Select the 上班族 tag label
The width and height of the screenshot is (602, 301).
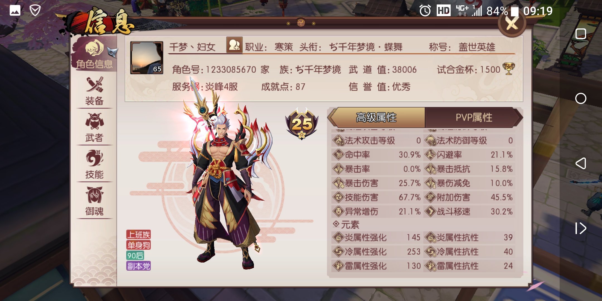coord(139,235)
